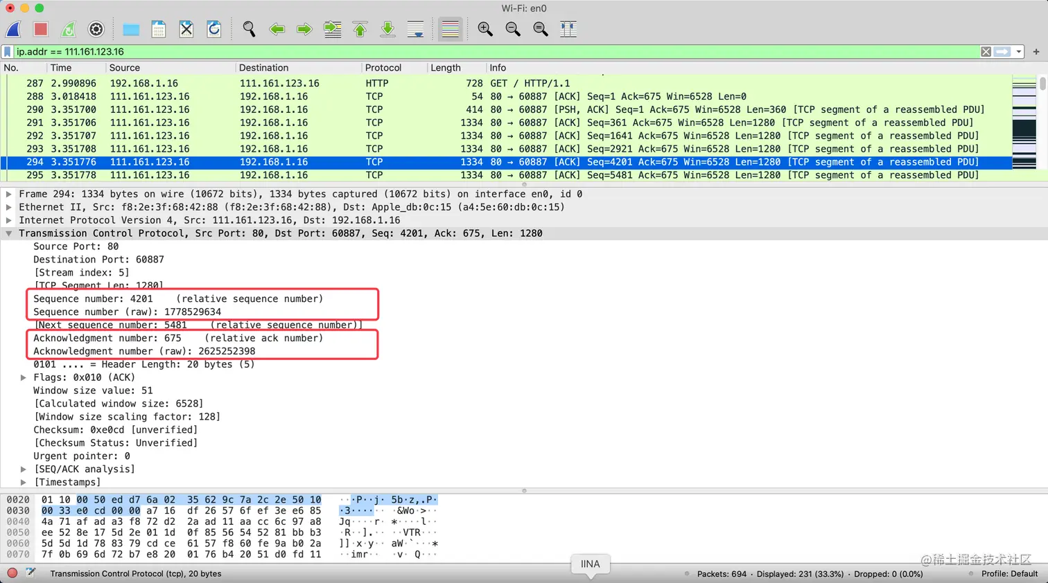1048x583 pixels.
Task: Sort by the Destination column header
Action: point(298,68)
